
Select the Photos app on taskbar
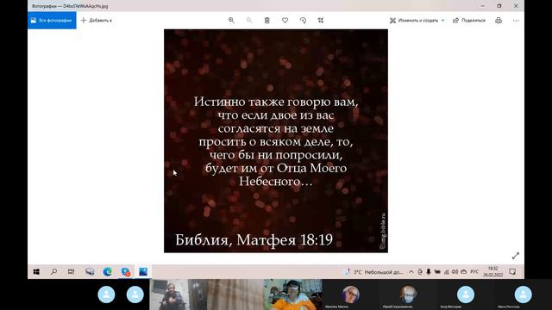tap(143, 272)
